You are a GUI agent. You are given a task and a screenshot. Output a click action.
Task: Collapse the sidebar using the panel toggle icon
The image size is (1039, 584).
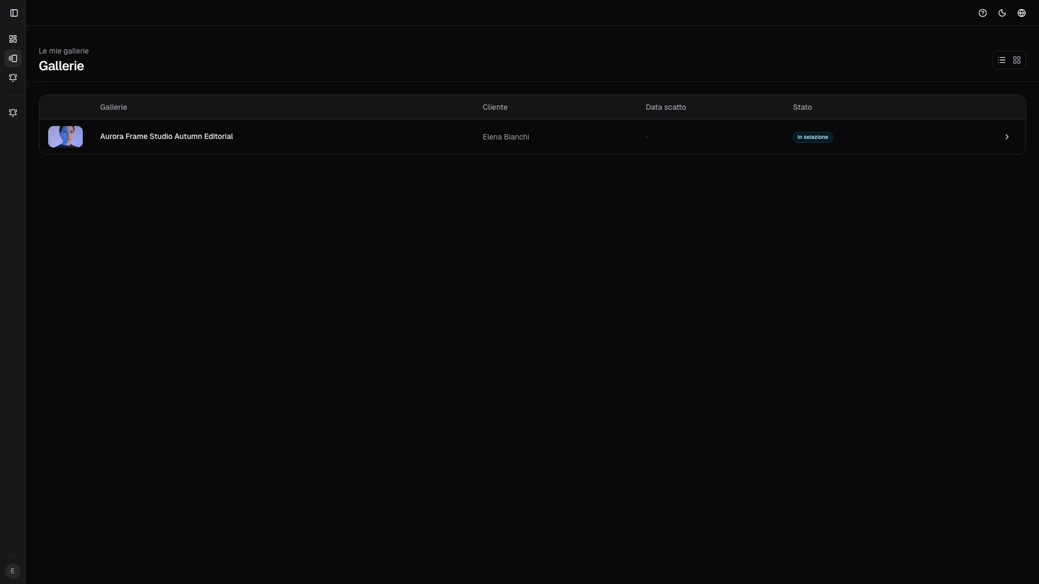pyautogui.click(x=14, y=13)
